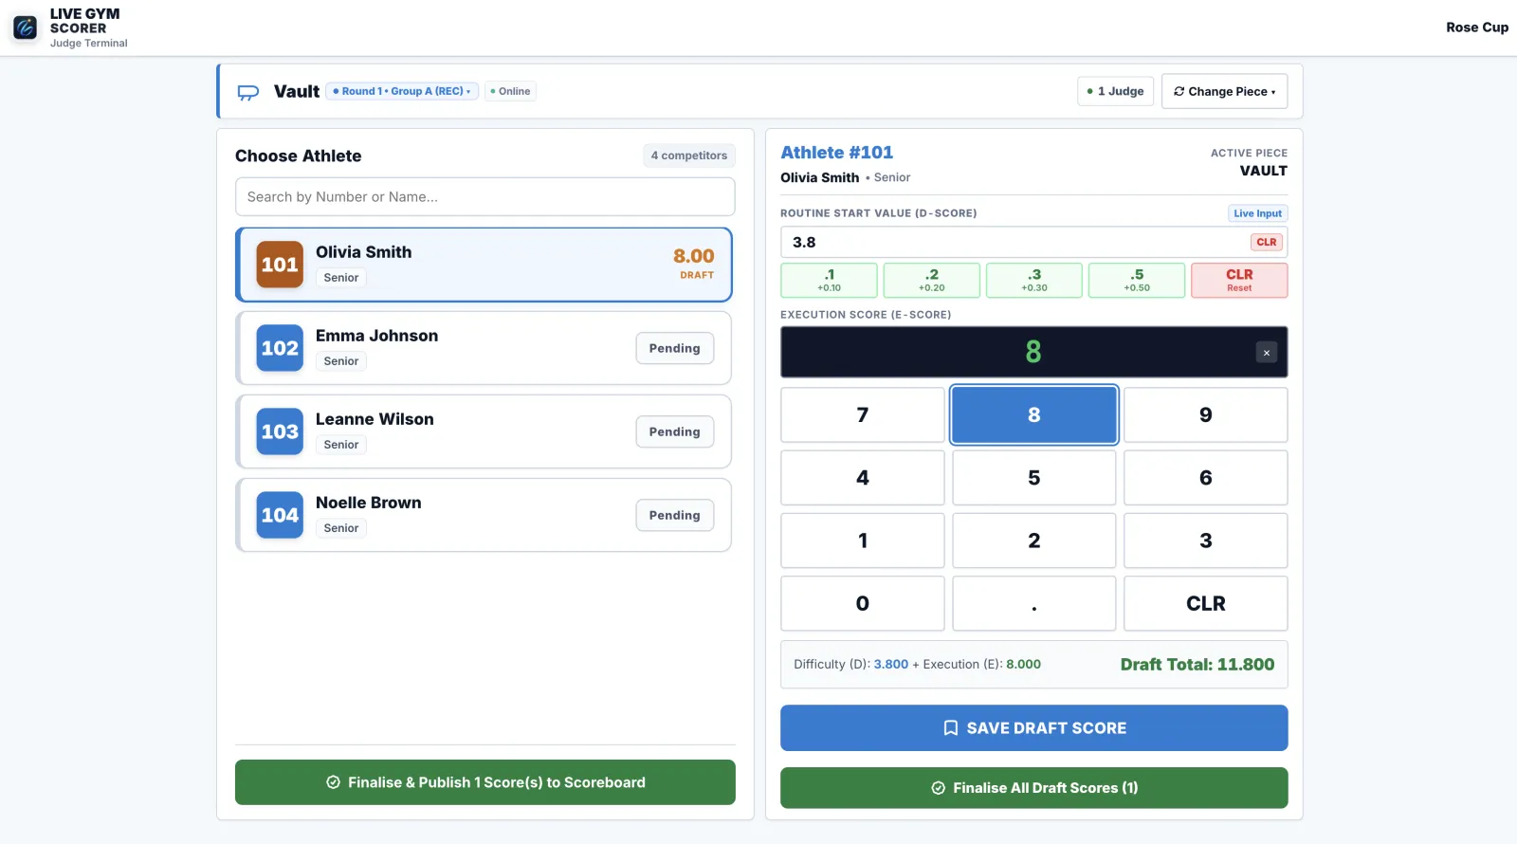Tap keypad digit 6

pos(1206,477)
